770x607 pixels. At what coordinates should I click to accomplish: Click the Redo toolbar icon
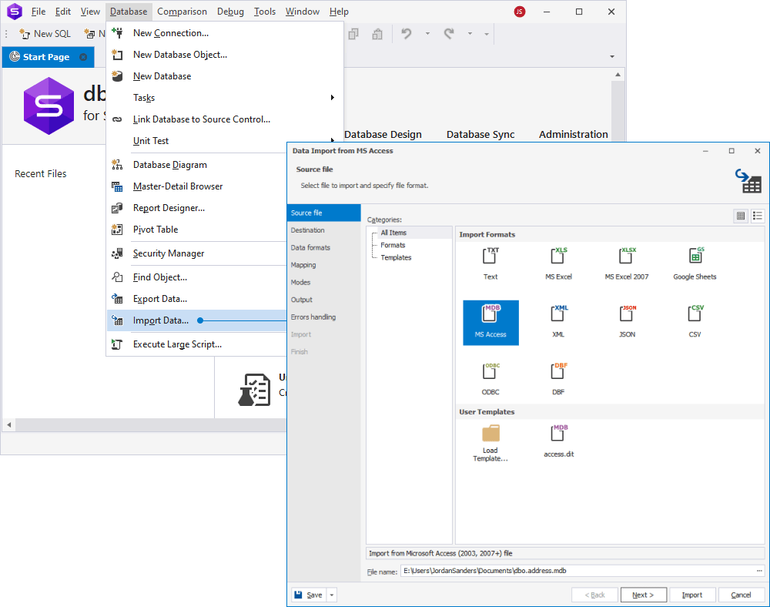(x=449, y=34)
